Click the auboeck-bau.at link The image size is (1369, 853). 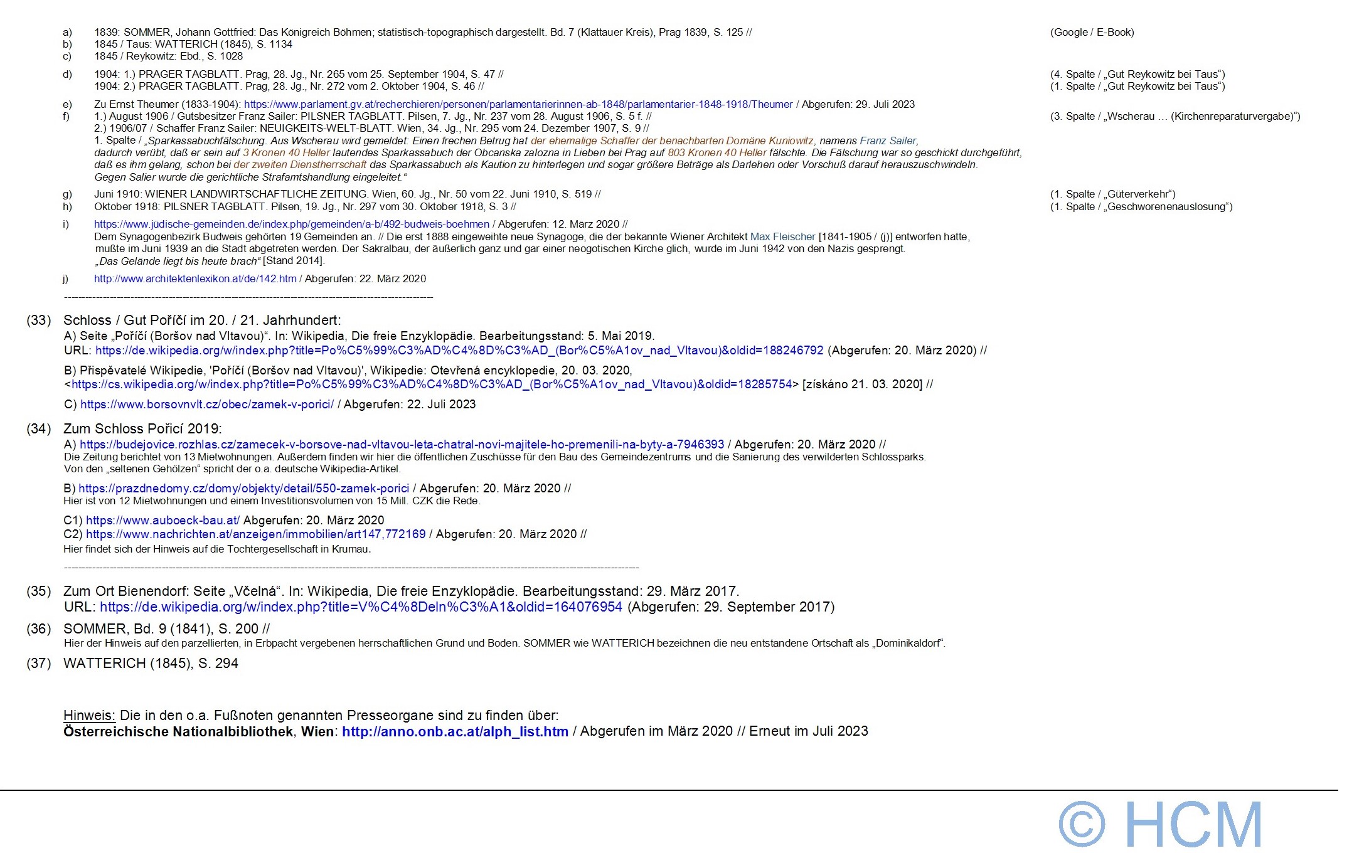(x=162, y=521)
